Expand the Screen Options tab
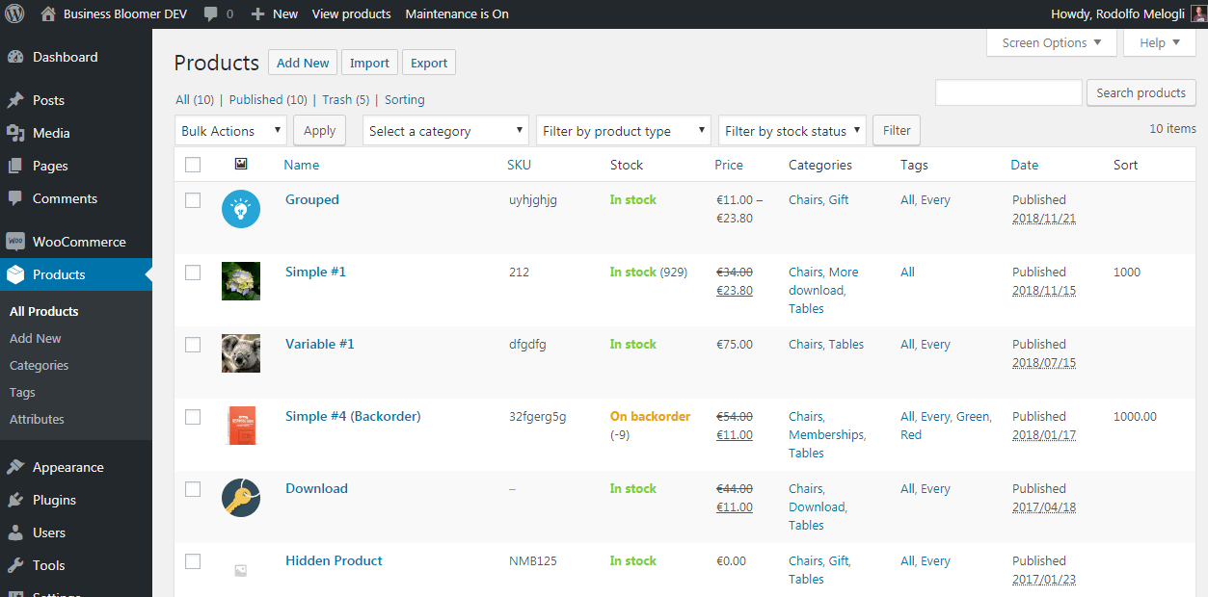Image resolution: width=1208 pixels, height=597 pixels. coord(1051,43)
